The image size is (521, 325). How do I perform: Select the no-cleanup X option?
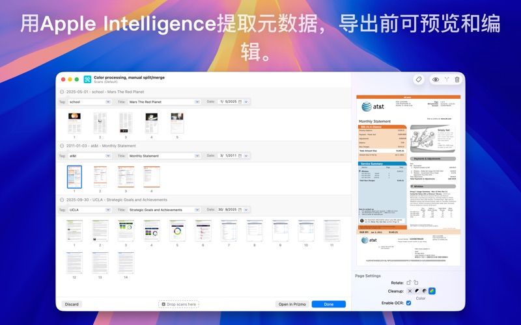pos(410,291)
